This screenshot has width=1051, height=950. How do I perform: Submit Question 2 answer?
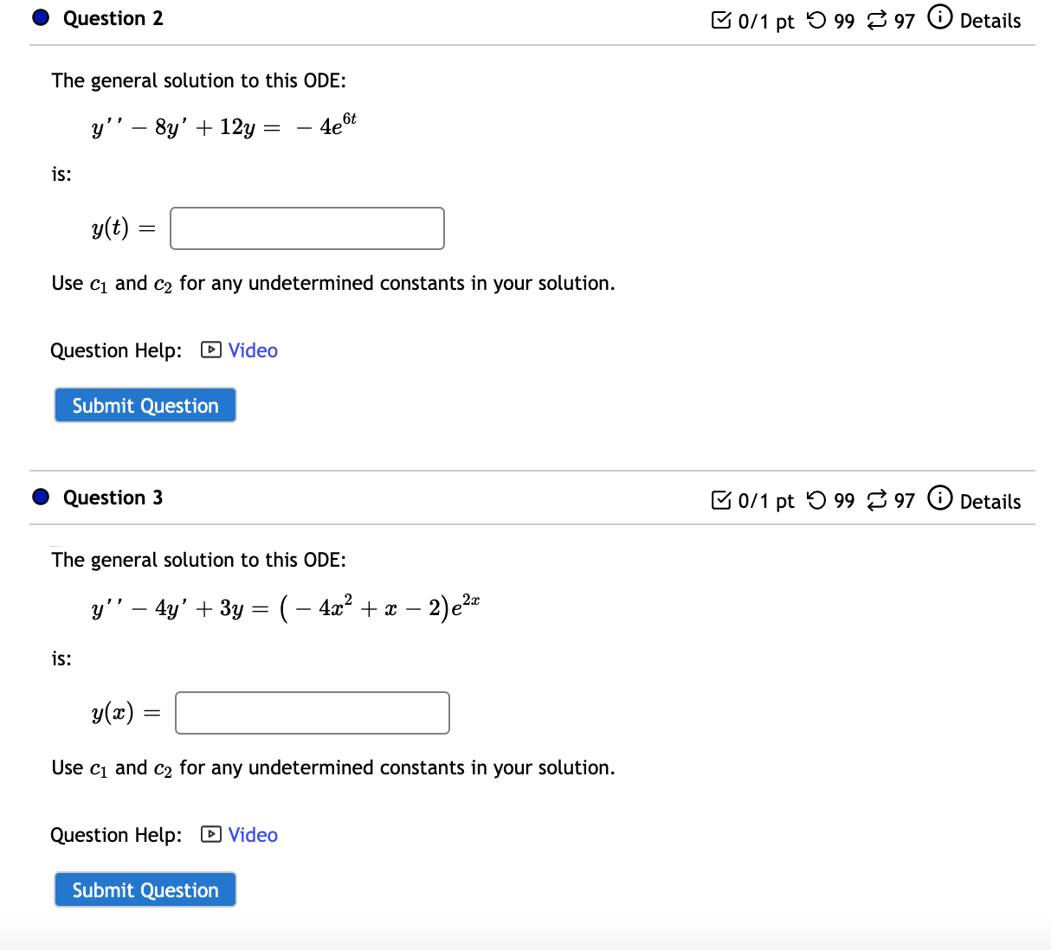145,406
